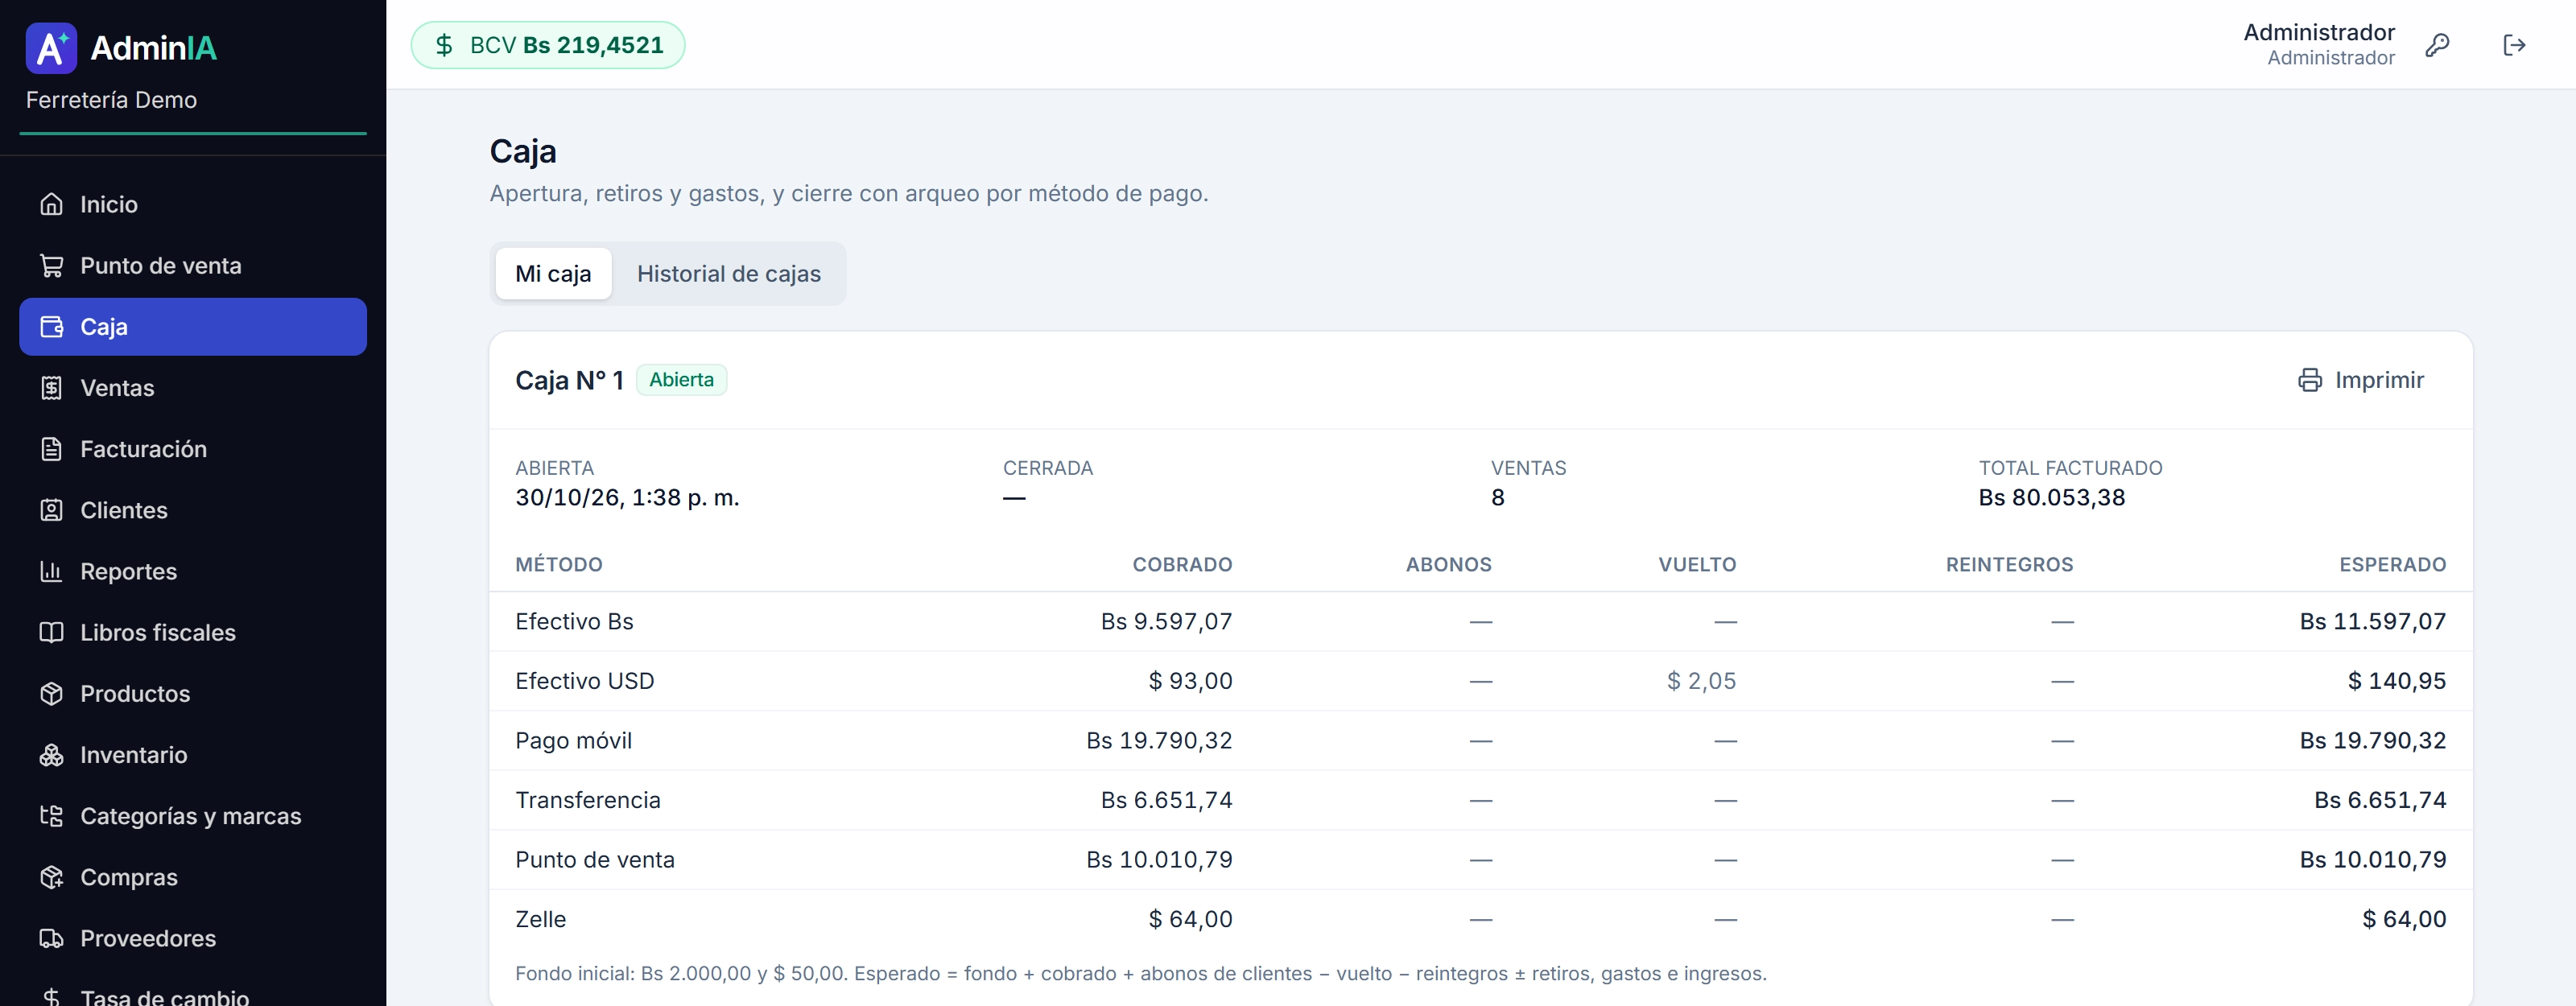Click the Productos box icon
Image resolution: width=2576 pixels, height=1006 pixels.
(51, 693)
